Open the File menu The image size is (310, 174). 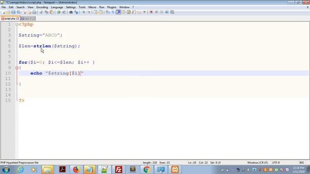coord(3,7)
